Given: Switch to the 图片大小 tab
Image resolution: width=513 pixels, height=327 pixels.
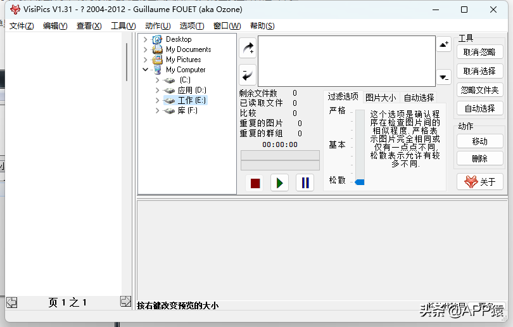Looking at the screenshot, I should click(381, 97).
